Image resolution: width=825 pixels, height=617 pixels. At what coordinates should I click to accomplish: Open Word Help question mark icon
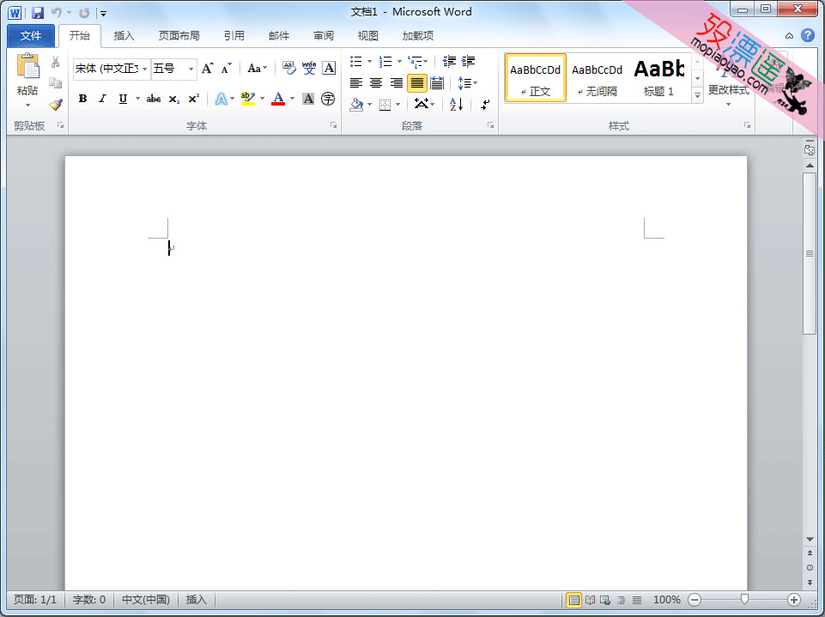tap(808, 35)
